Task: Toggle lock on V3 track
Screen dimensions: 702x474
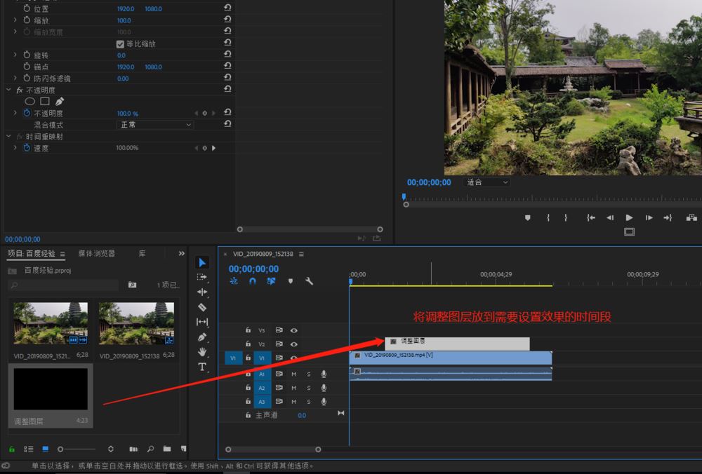Action: click(x=248, y=330)
